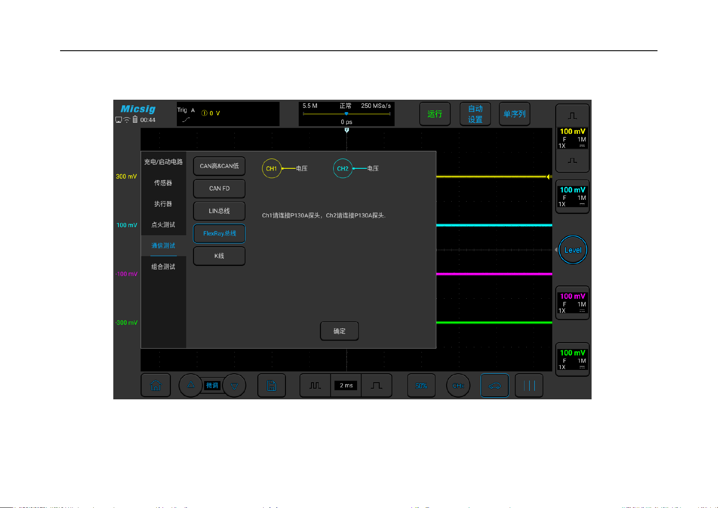Tap the yellow trigger level arrow marker
The width and height of the screenshot is (718, 508).
coord(549,176)
